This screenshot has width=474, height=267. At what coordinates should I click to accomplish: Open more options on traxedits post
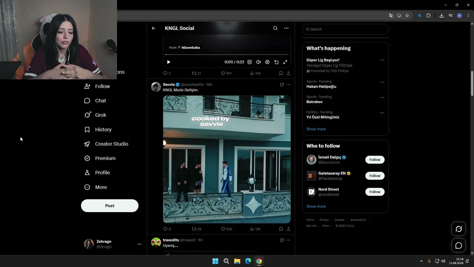pos(288,240)
